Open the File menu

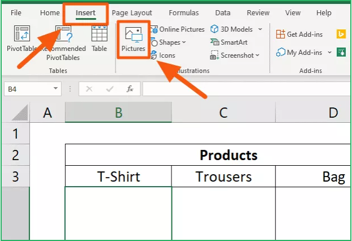click(16, 12)
